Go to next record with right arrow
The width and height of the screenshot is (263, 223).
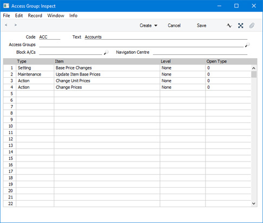click(x=16, y=25)
